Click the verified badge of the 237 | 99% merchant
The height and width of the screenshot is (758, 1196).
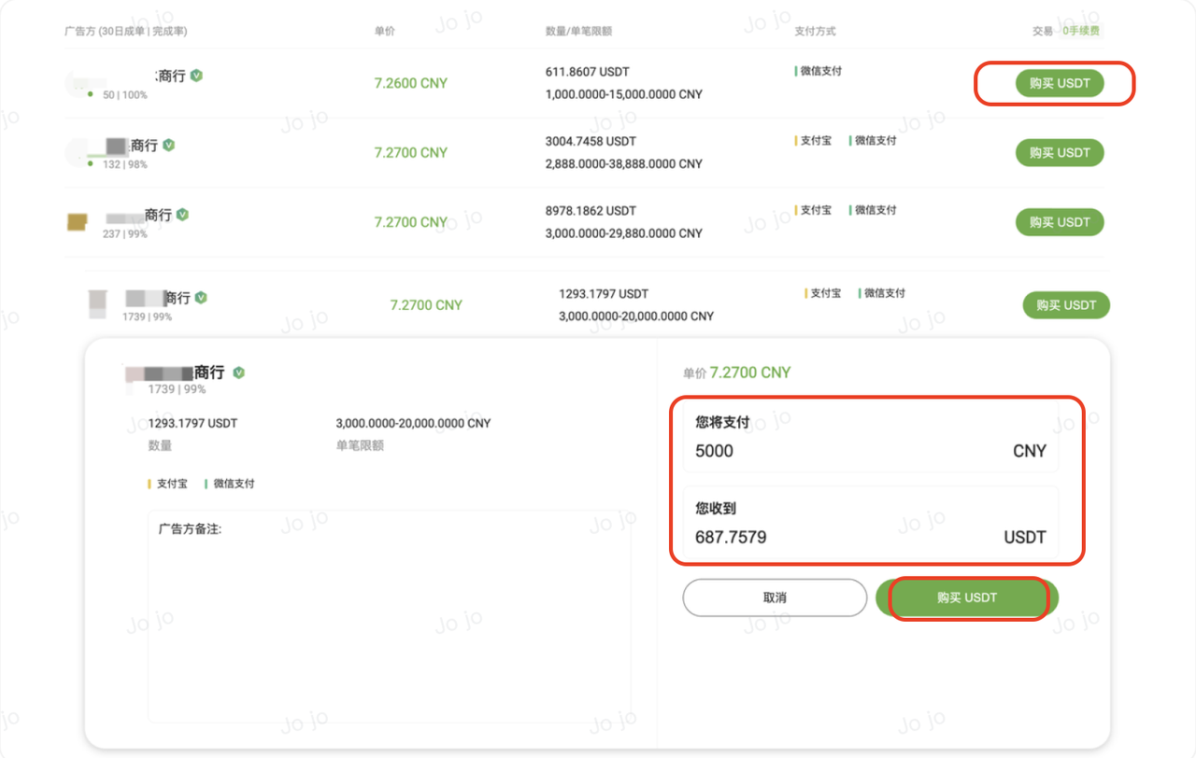[182, 215]
